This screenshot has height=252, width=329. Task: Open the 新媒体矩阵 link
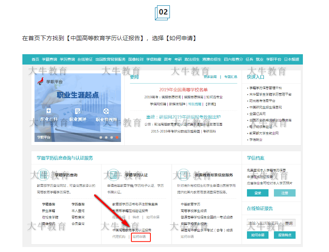point(177,104)
